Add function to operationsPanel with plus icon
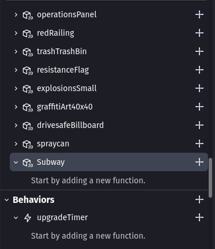 pos(199,14)
